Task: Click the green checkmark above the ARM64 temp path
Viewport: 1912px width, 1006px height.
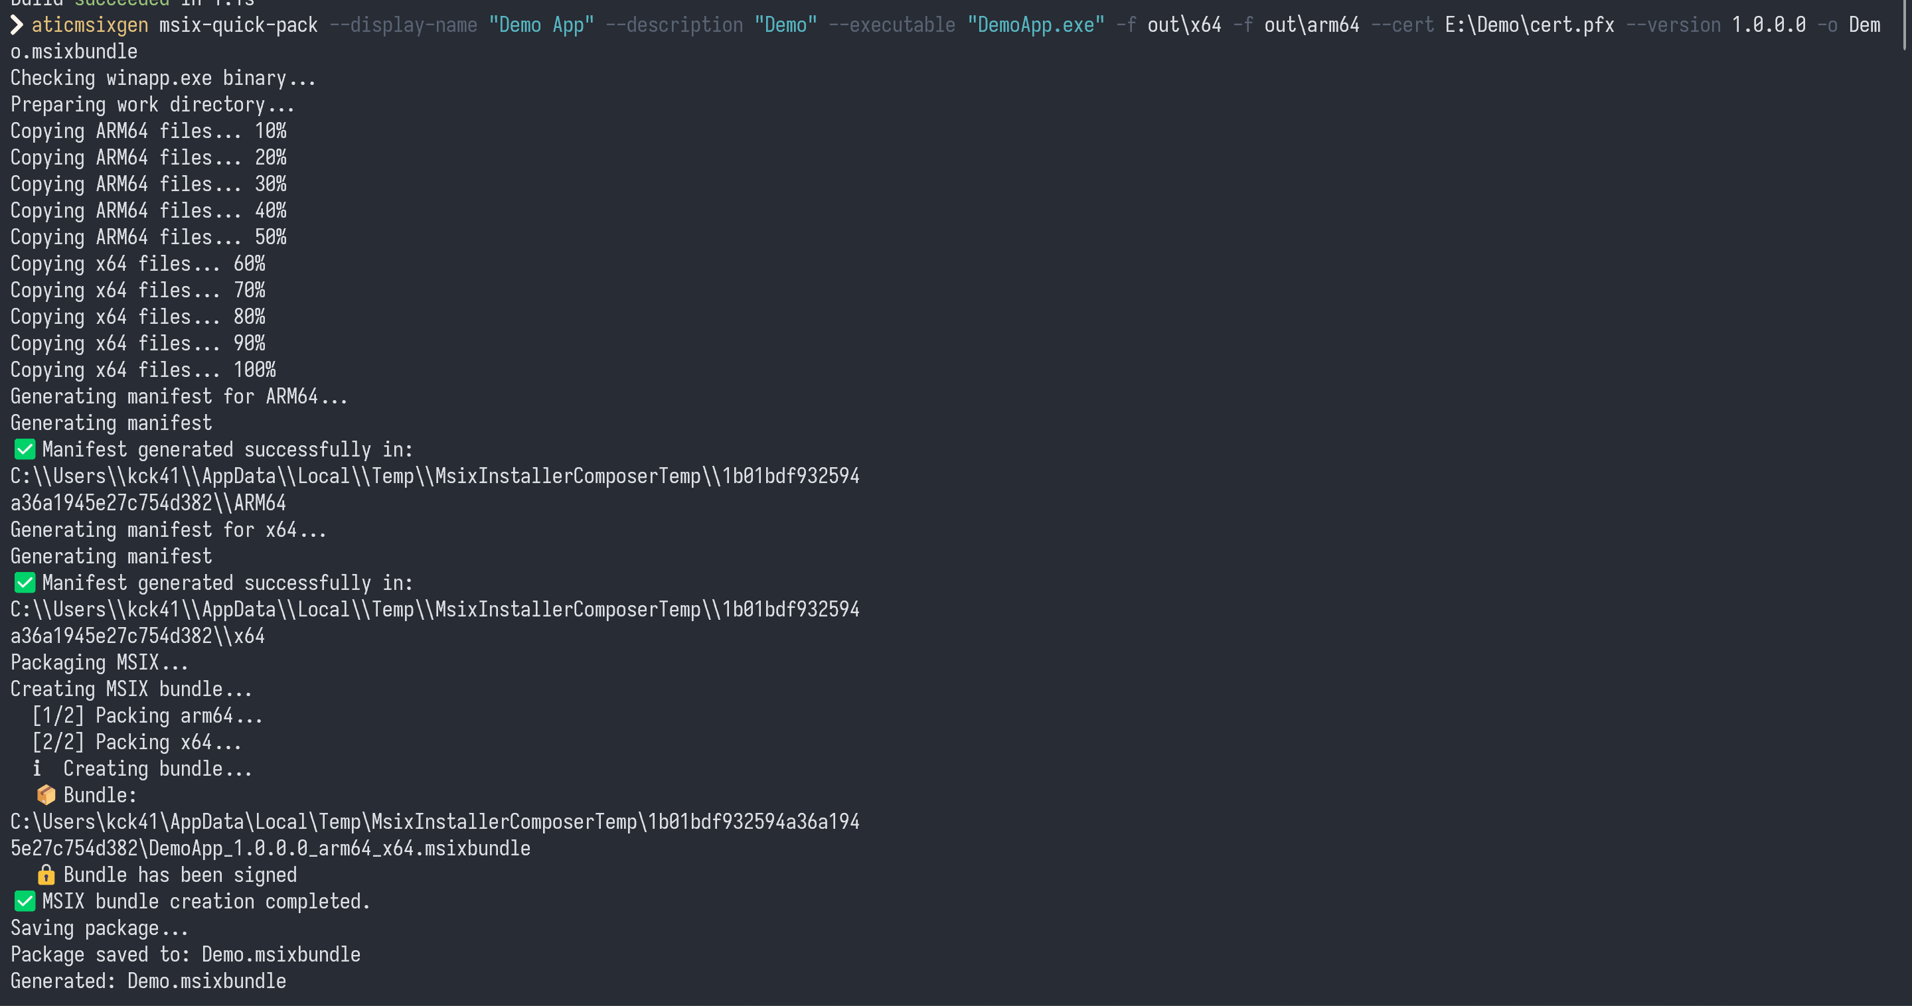Action: 25,450
